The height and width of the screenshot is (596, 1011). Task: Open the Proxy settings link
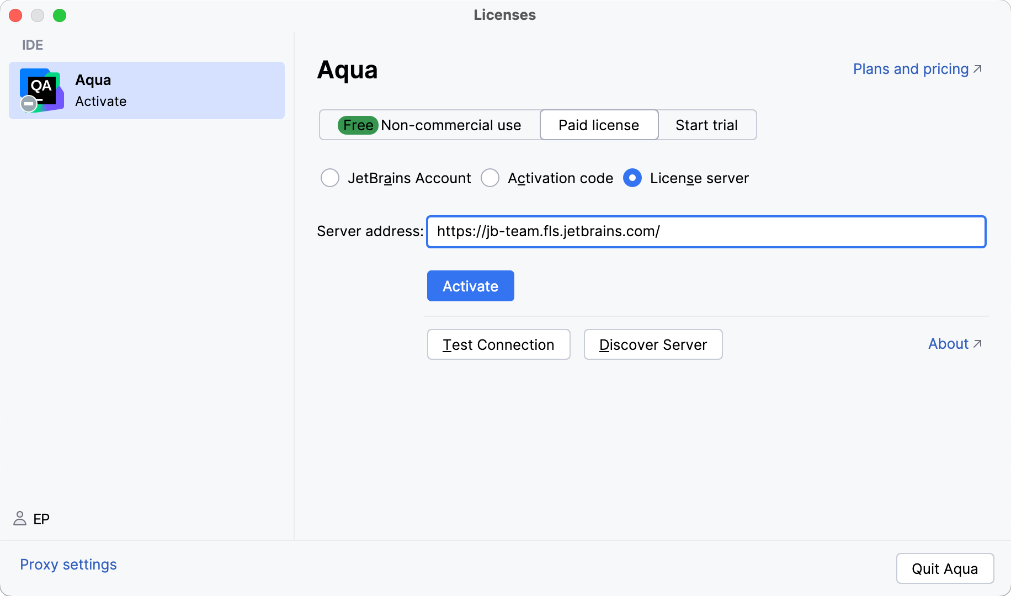click(68, 565)
